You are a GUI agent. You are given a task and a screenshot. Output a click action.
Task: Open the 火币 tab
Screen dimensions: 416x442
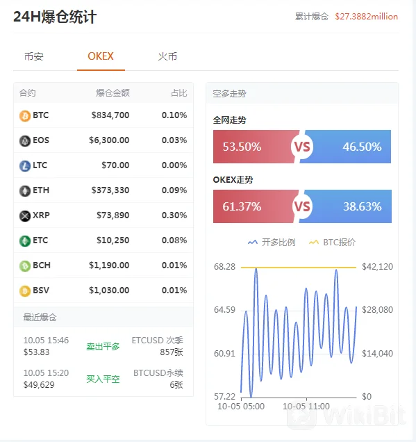pos(167,56)
